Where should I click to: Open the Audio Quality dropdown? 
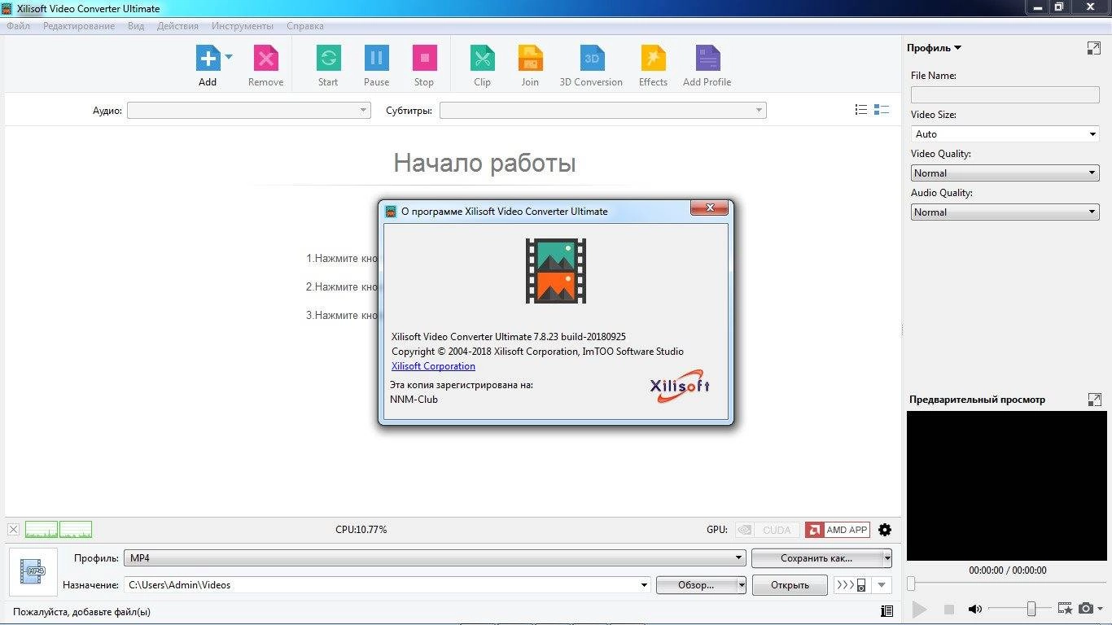[1005, 212]
